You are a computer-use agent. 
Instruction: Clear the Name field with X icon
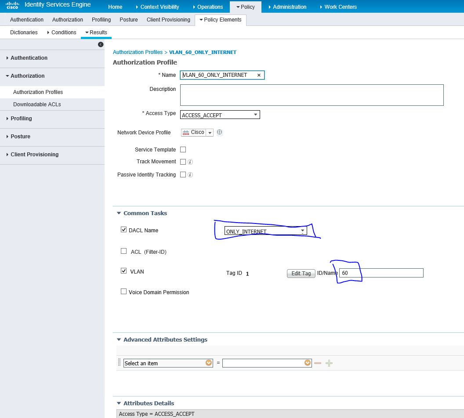[259, 75]
